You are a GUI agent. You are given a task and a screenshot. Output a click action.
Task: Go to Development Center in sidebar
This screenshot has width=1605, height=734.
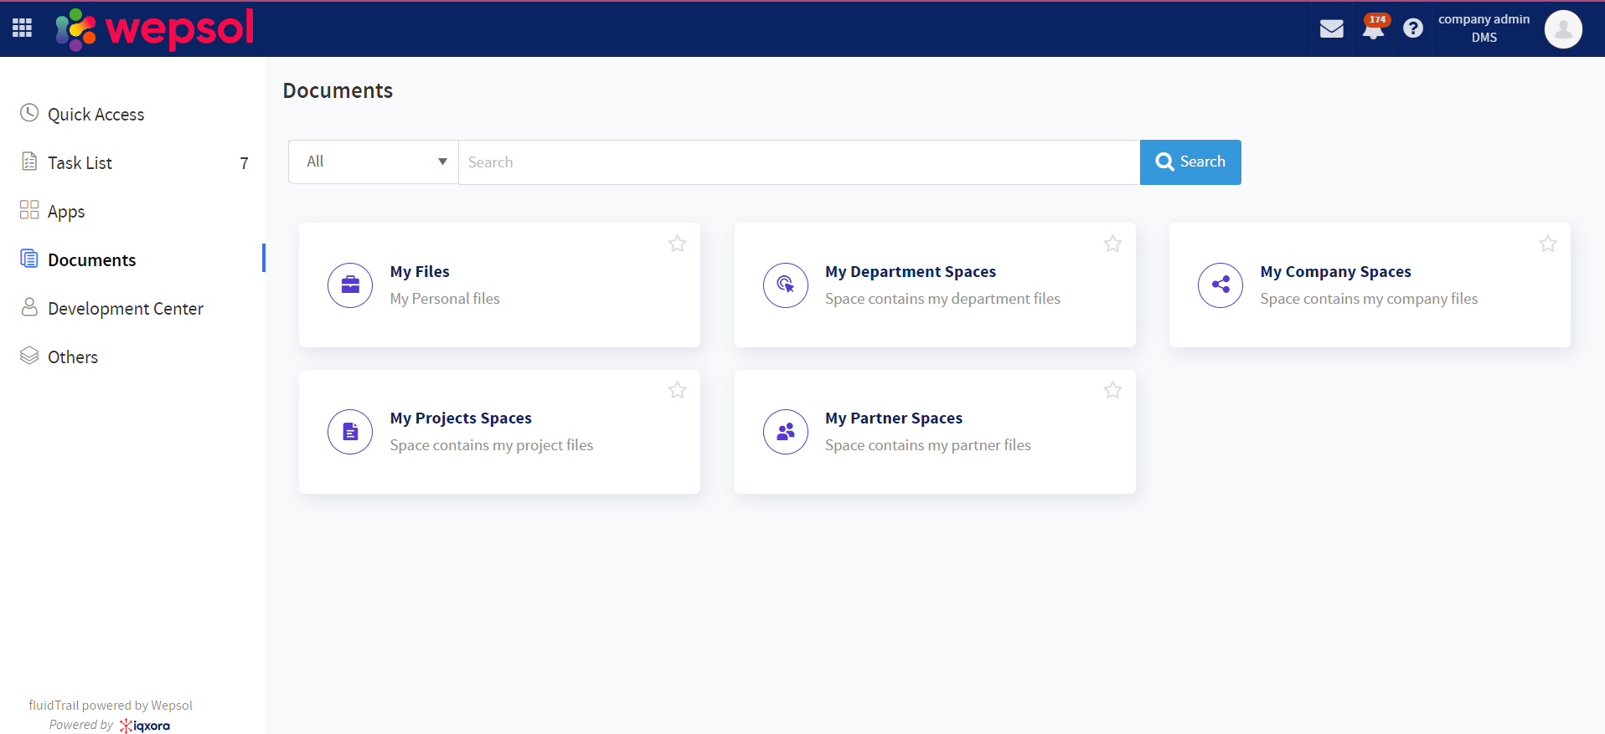tap(126, 309)
